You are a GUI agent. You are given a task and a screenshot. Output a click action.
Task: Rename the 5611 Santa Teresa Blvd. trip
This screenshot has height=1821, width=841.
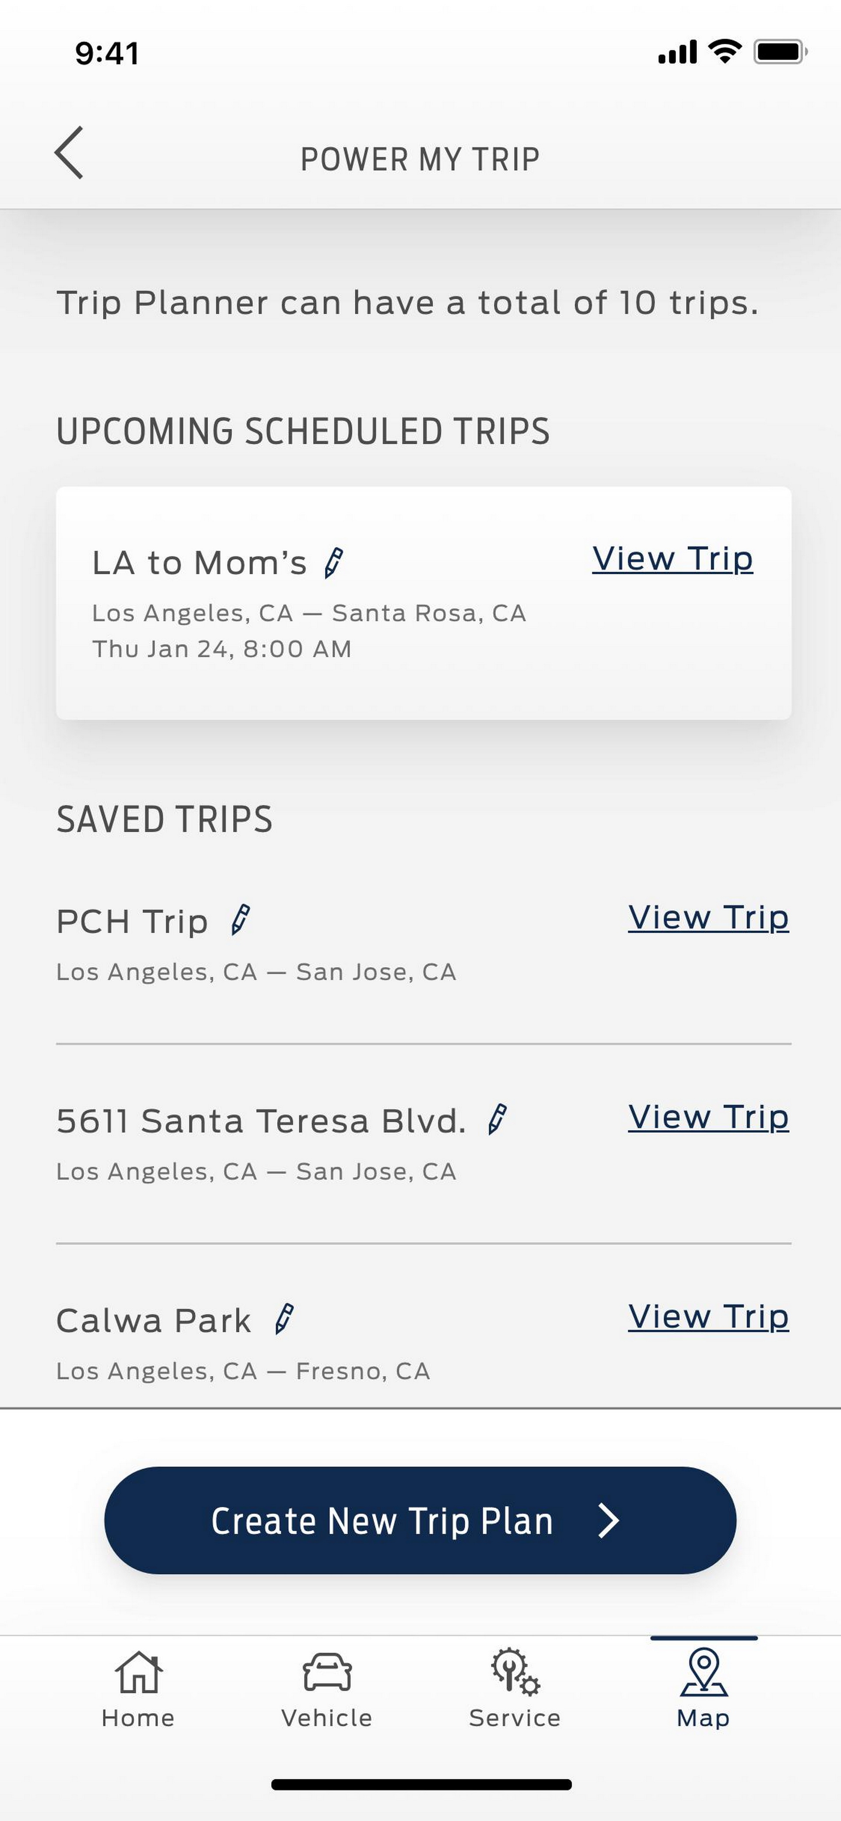pyautogui.click(x=498, y=1120)
